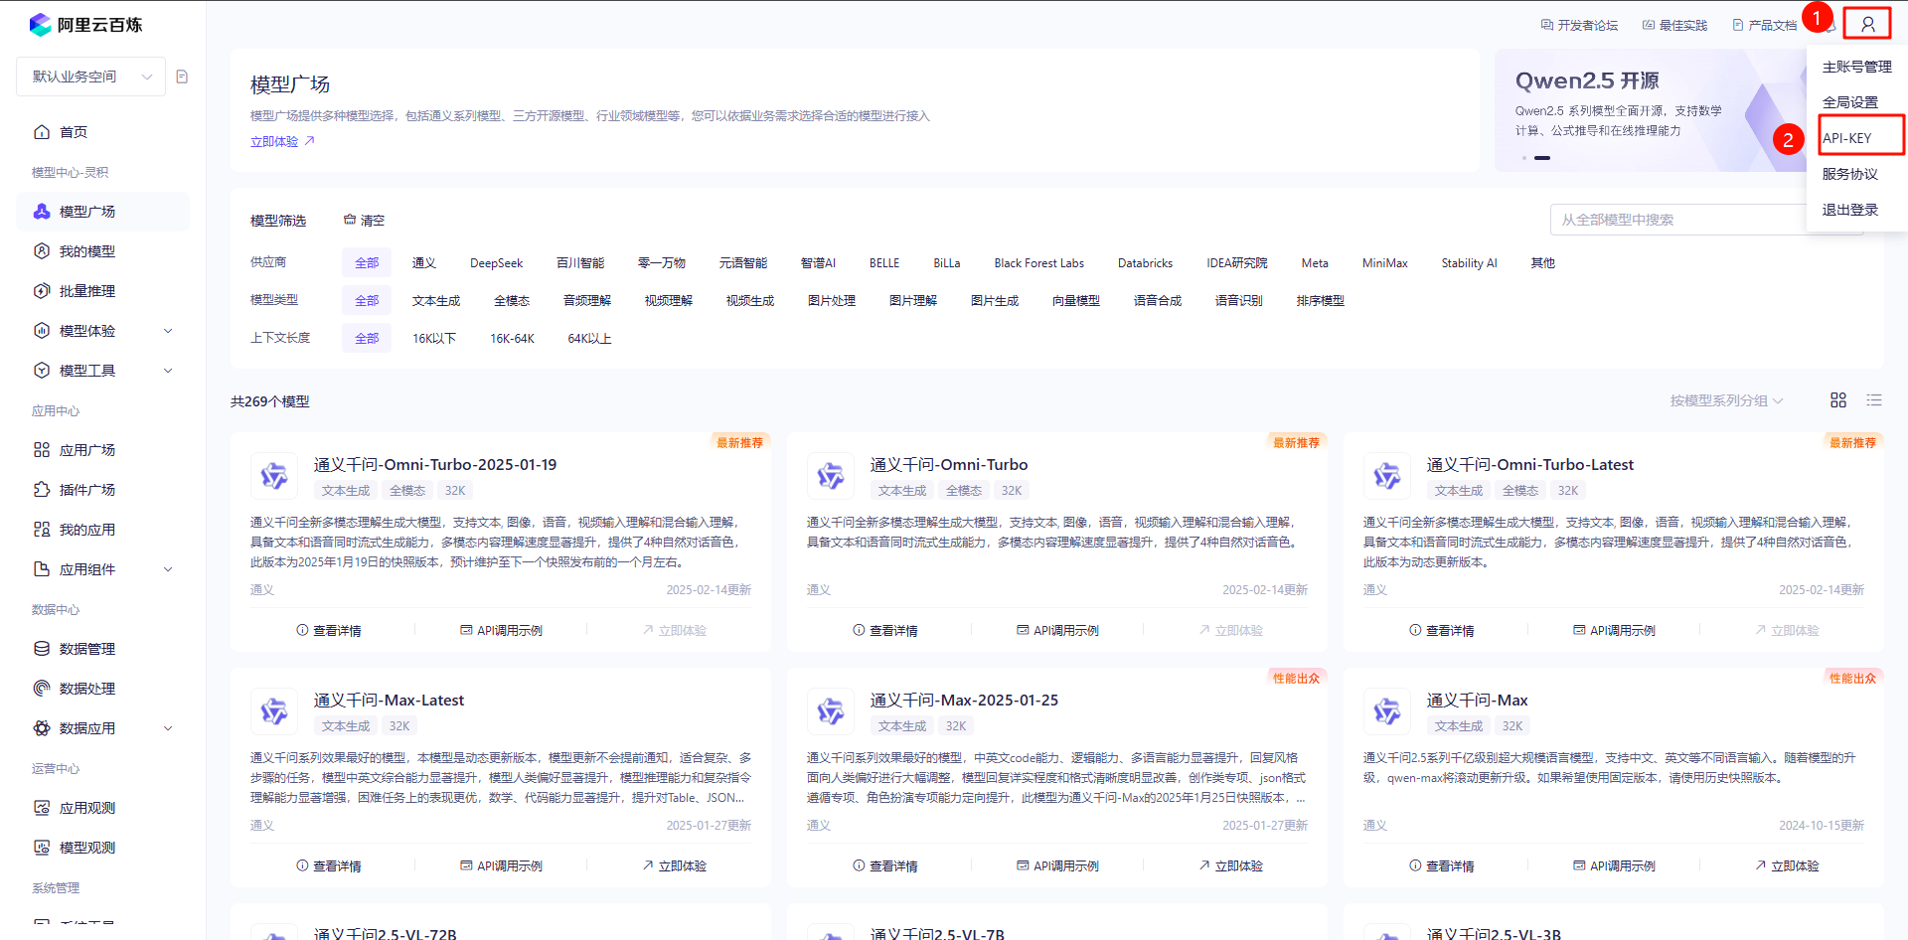
Task: Open 应用观测 in the sidebar
Action: pos(102,808)
